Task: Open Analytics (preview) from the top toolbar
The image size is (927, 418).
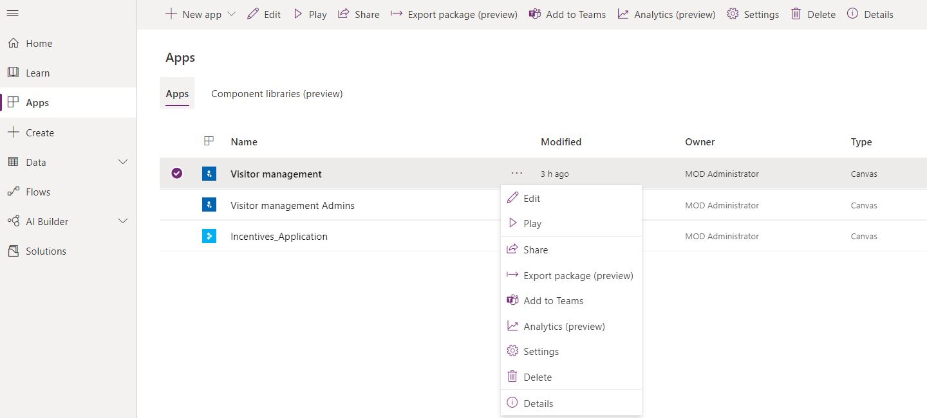Action: click(666, 14)
